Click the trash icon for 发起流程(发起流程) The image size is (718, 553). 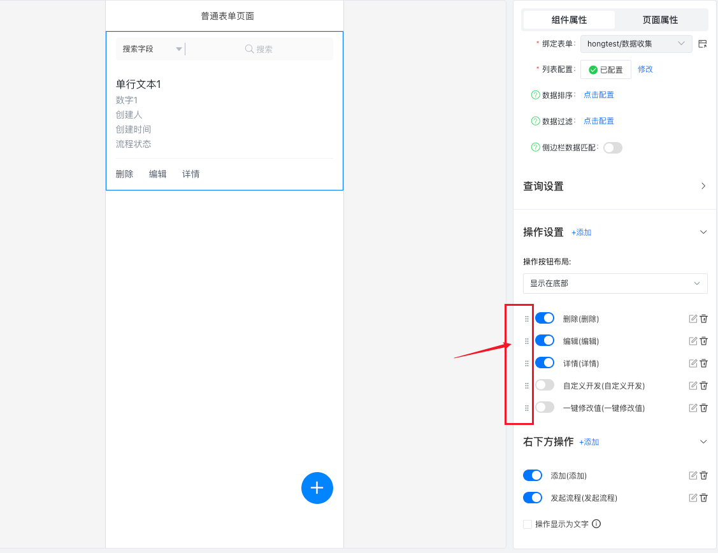click(x=704, y=498)
